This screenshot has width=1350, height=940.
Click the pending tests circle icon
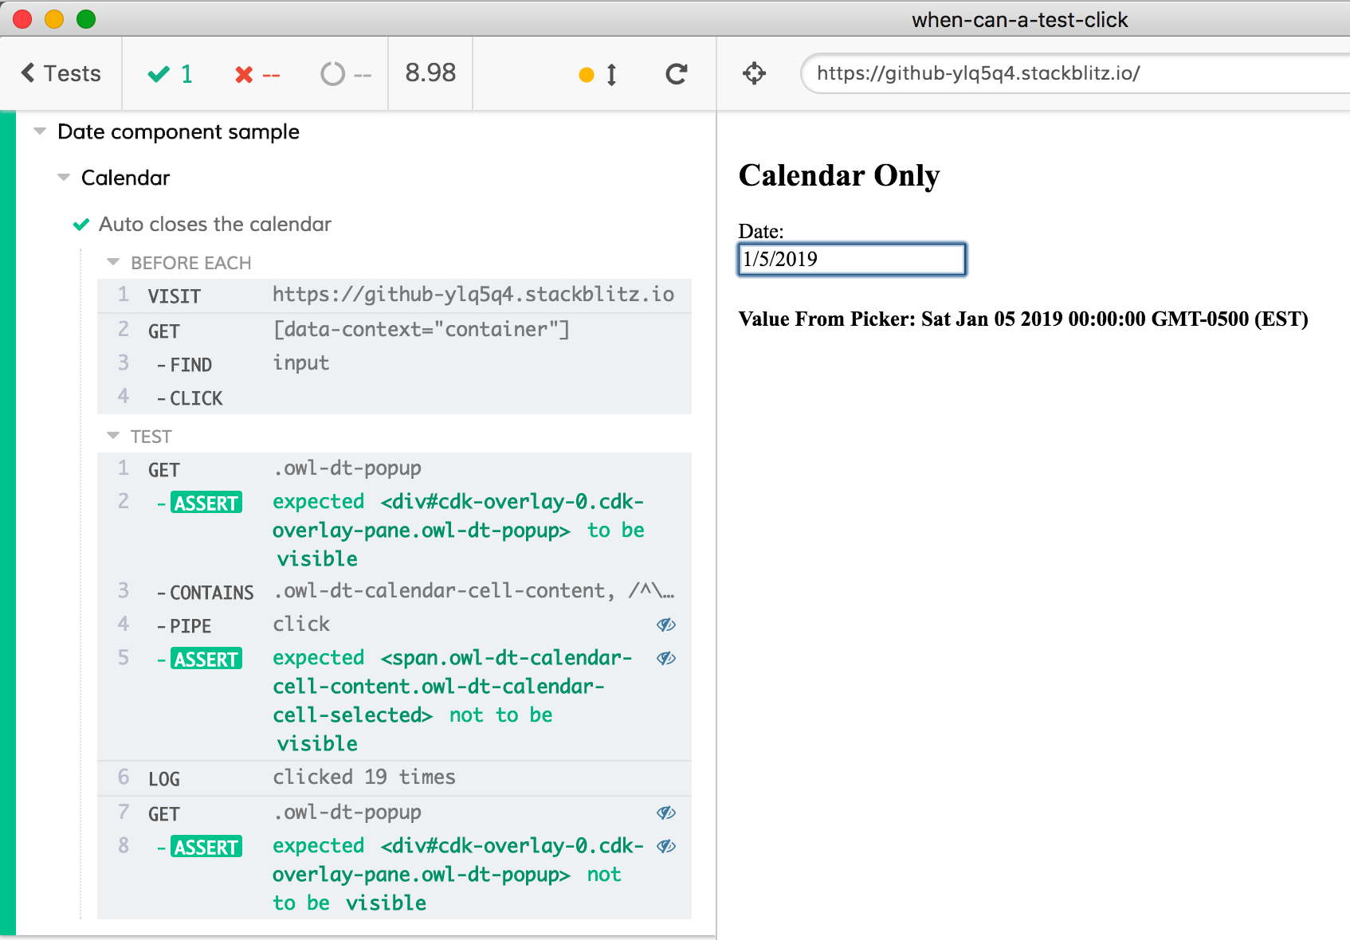click(332, 74)
